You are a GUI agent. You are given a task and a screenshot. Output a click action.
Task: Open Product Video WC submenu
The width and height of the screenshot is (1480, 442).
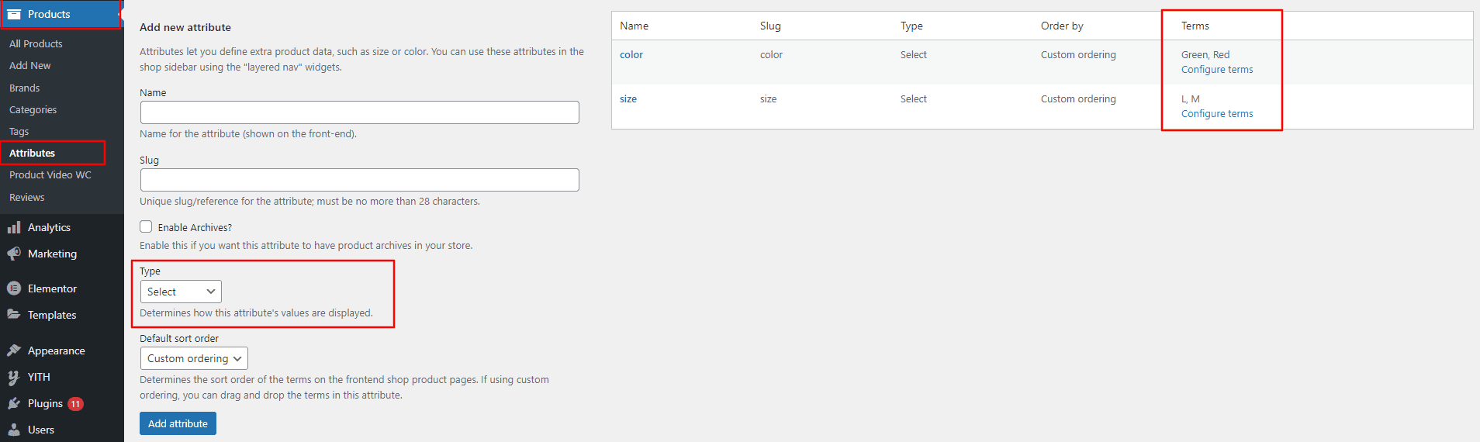50,175
